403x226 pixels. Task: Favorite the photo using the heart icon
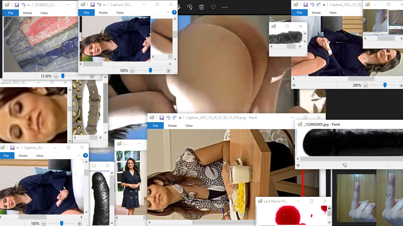pos(213,7)
